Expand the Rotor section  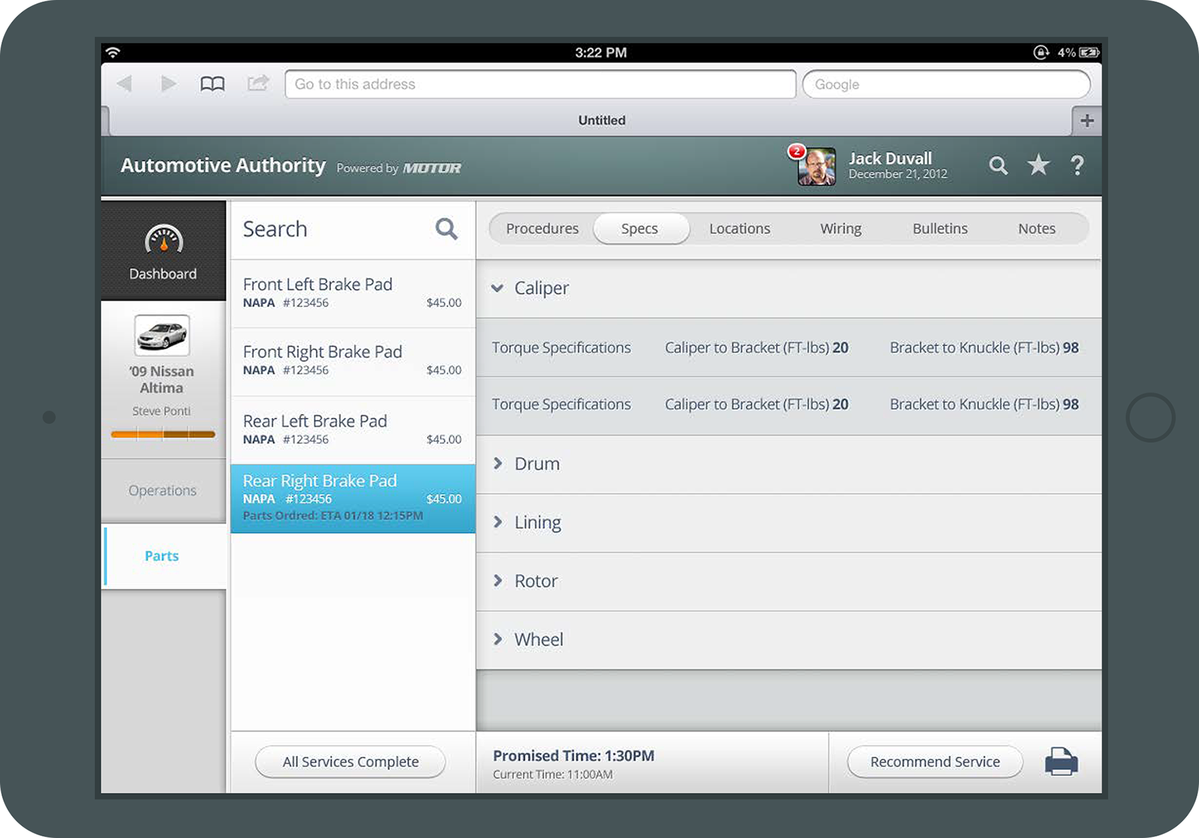coord(498,580)
